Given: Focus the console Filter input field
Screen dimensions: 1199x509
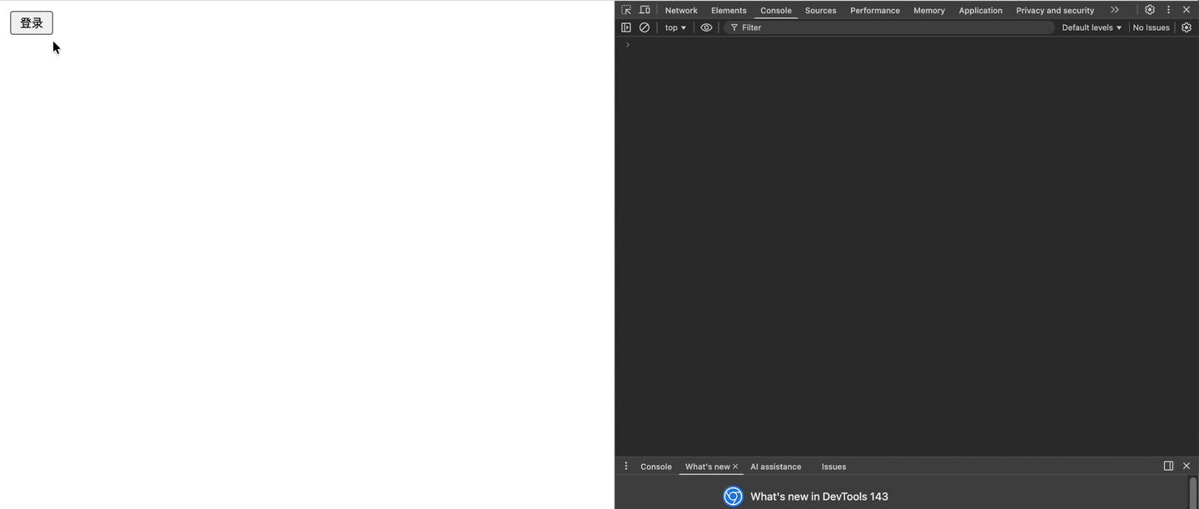Looking at the screenshot, I should point(888,27).
